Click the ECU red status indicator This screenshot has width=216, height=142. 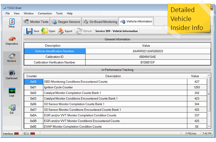[33, 133]
